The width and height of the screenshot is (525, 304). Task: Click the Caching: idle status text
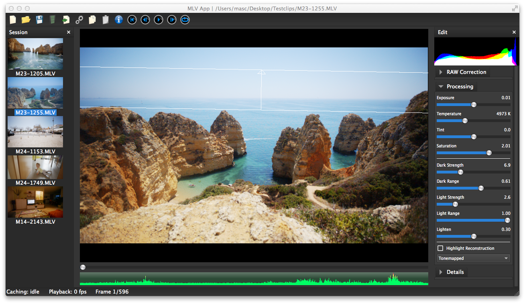(23, 292)
